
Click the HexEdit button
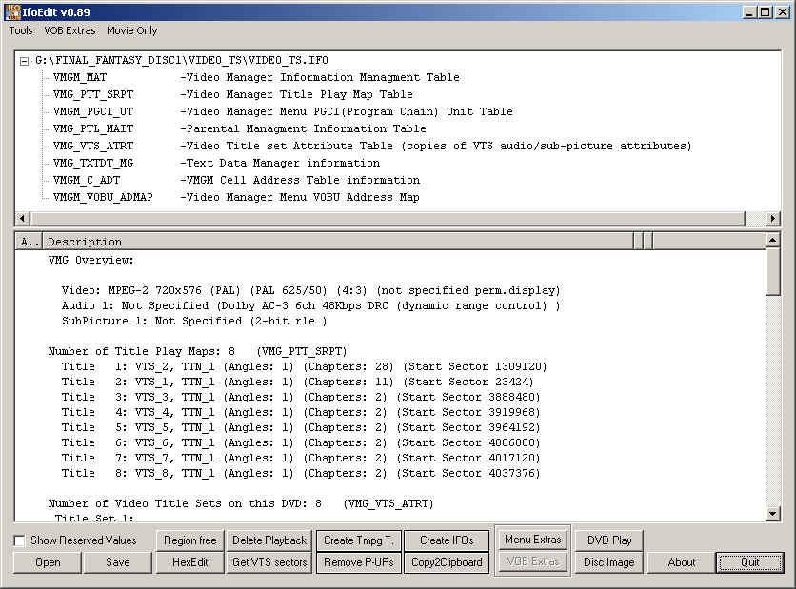tap(189, 562)
